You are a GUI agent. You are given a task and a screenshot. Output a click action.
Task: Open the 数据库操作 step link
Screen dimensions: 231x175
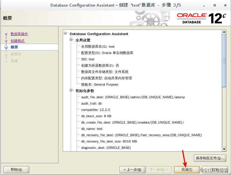coord(19,34)
